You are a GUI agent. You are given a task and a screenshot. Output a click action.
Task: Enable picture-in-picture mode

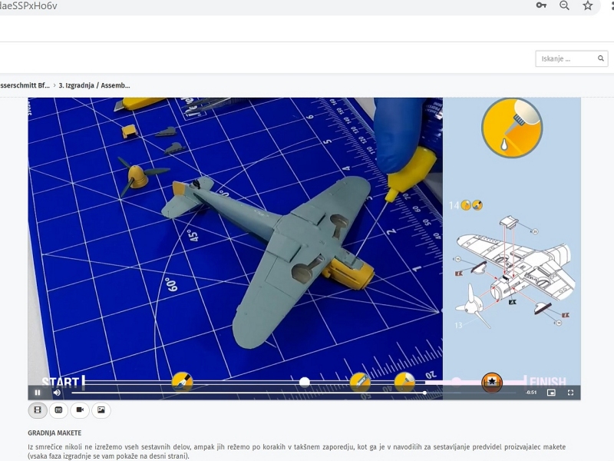point(551,393)
